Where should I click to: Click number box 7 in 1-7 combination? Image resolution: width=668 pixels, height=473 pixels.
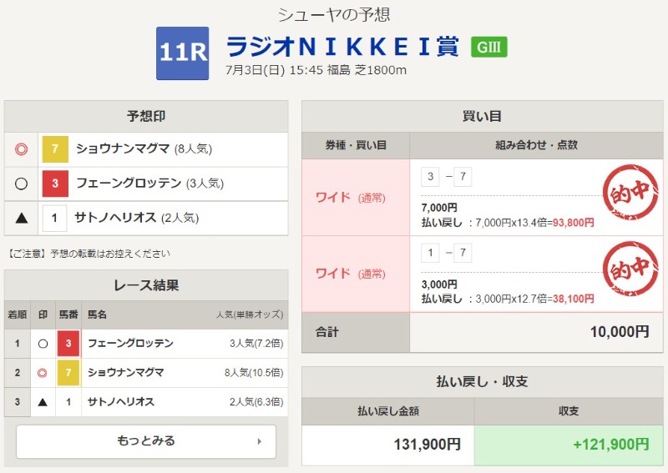click(463, 253)
